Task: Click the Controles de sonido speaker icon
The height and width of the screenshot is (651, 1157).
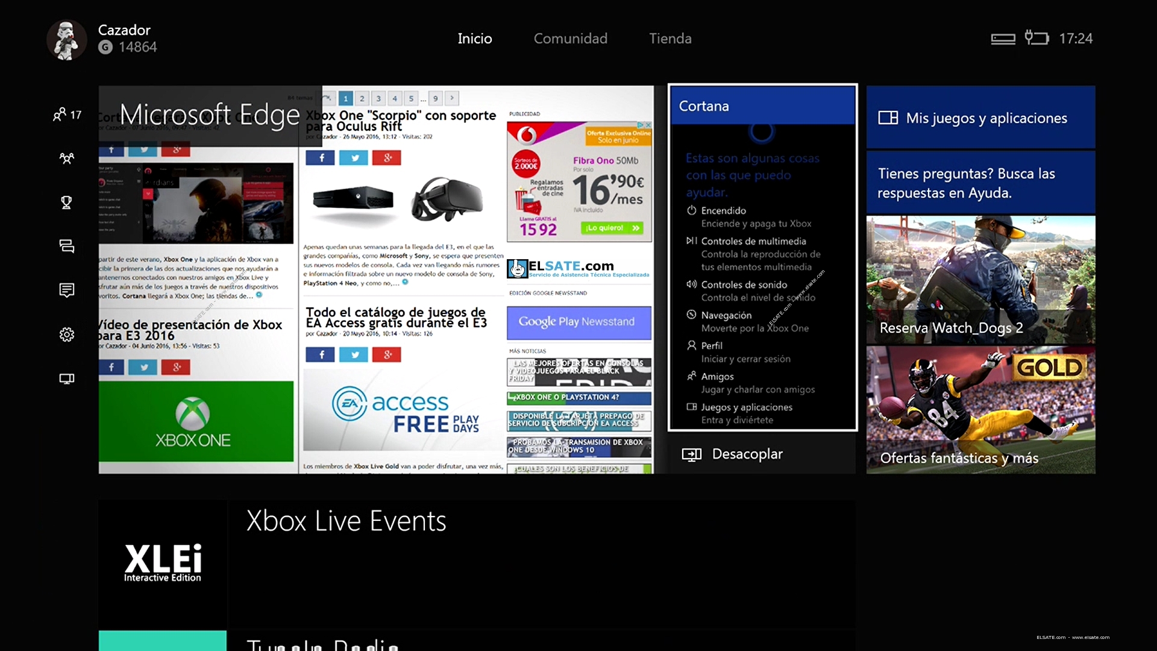Action: [691, 284]
